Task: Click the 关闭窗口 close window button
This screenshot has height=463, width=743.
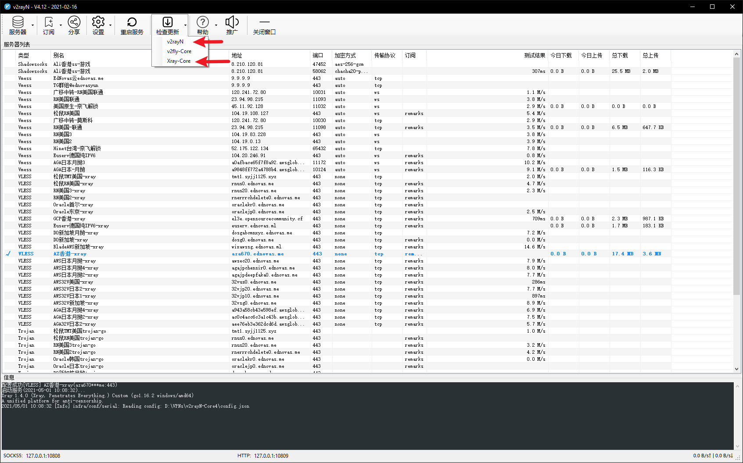Action: [x=264, y=25]
